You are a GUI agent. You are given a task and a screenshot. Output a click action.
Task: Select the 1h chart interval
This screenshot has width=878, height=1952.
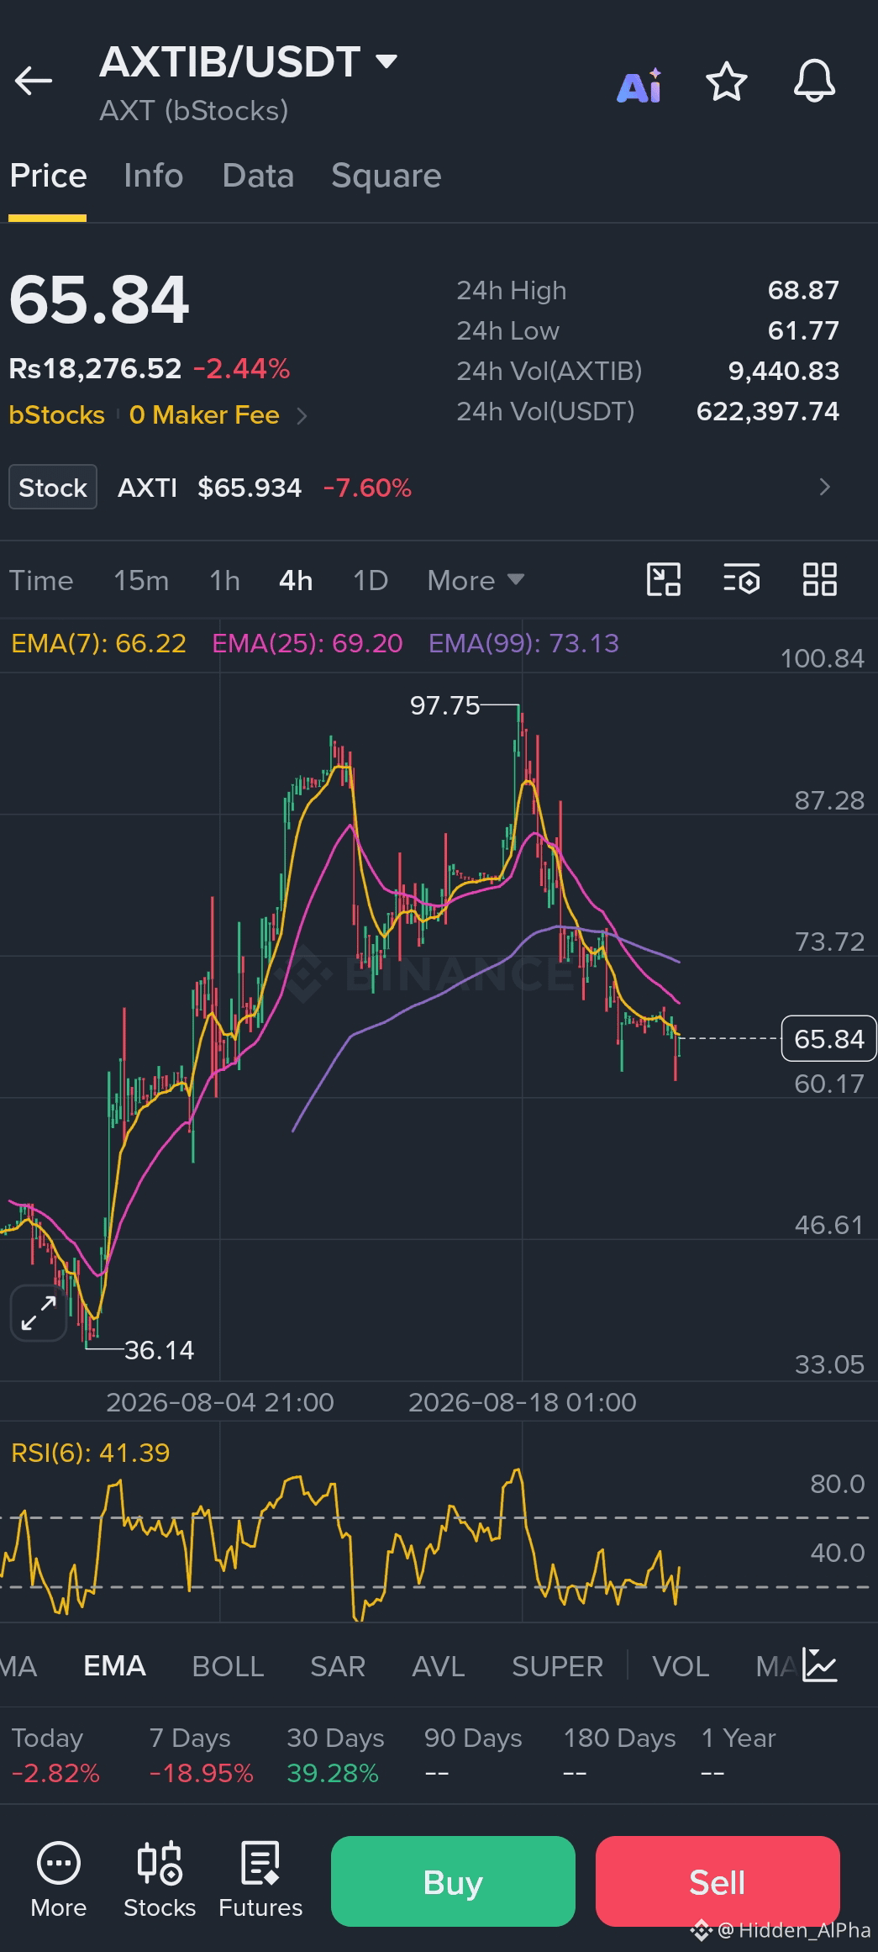coord(224,581)
